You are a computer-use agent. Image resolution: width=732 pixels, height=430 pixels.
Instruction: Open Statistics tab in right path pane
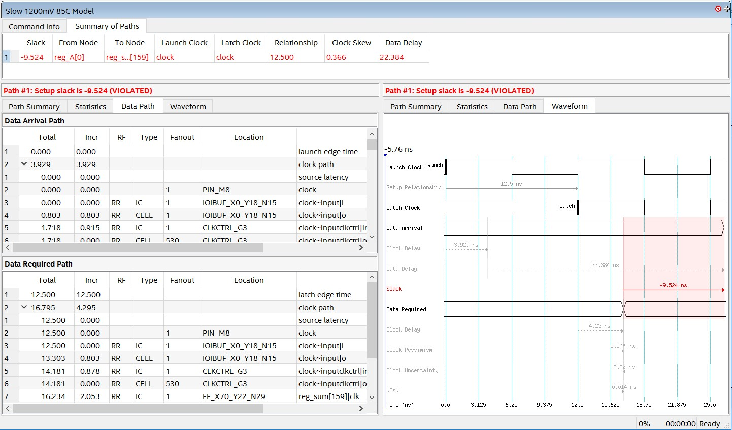[x=472, y=106]
